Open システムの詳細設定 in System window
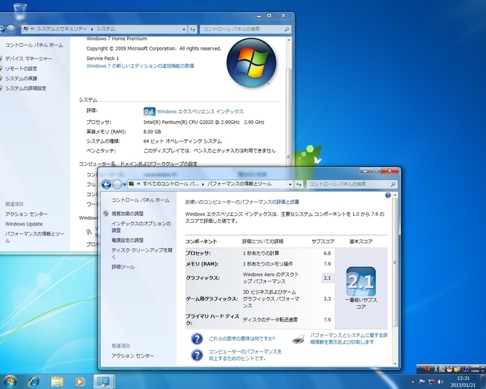This screenshot has height=389, width=486. point(26,88)
